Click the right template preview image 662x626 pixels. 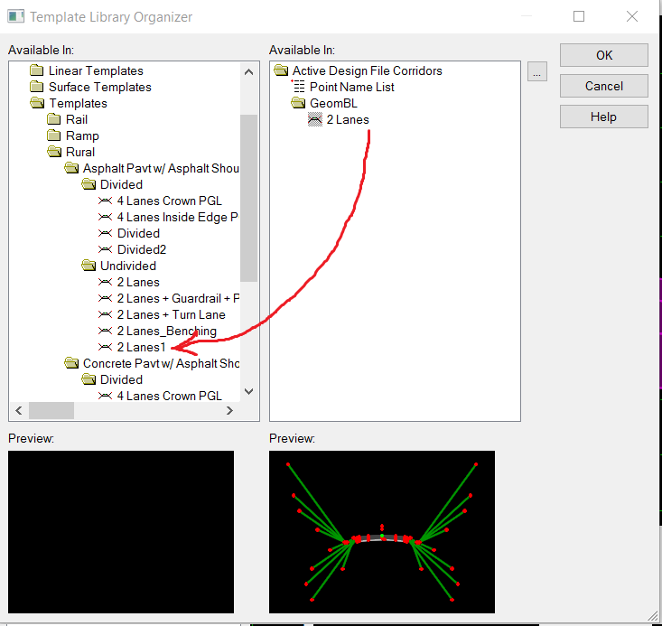pyautogui.click(x=382, y=532)
